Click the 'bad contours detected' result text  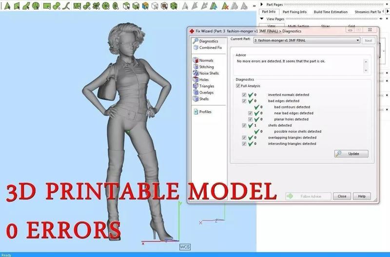point(292,107)
